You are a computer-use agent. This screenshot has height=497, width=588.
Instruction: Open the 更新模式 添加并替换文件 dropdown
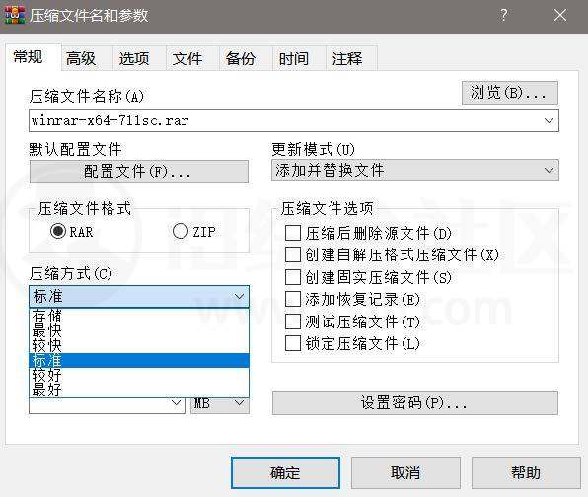[415, 171]
